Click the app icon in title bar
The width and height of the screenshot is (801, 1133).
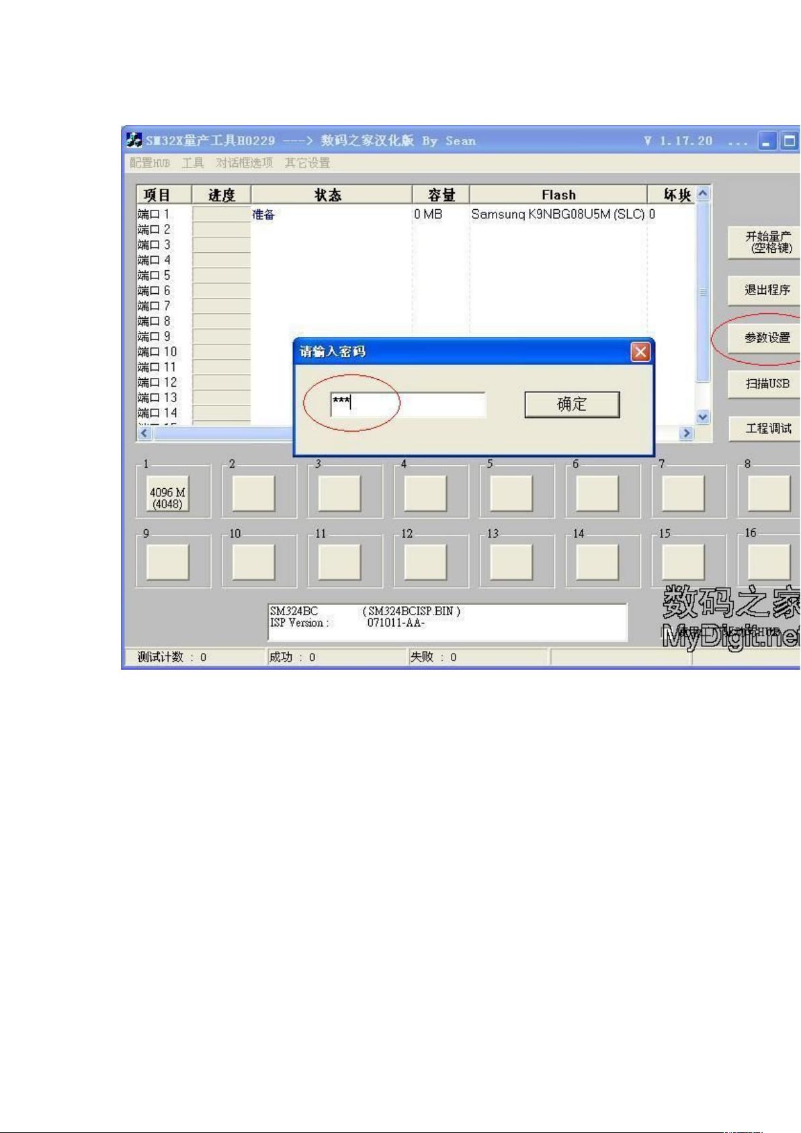(134, 140)
